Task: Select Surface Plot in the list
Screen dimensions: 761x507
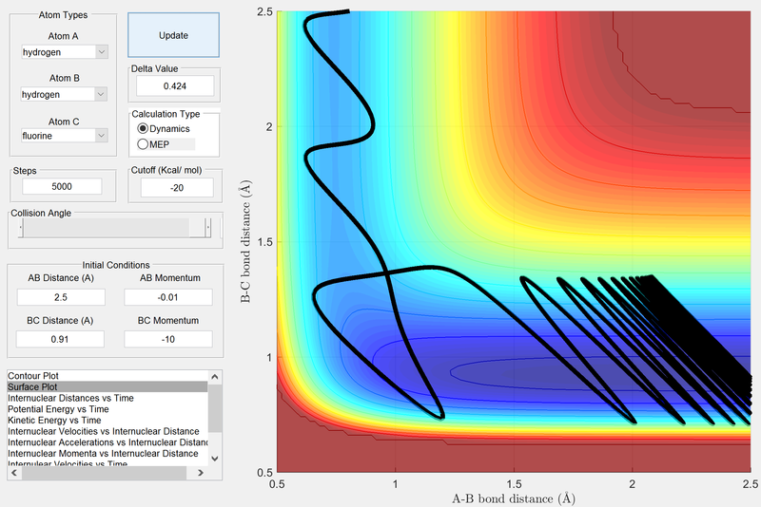Action: click(x=107, y=387)
